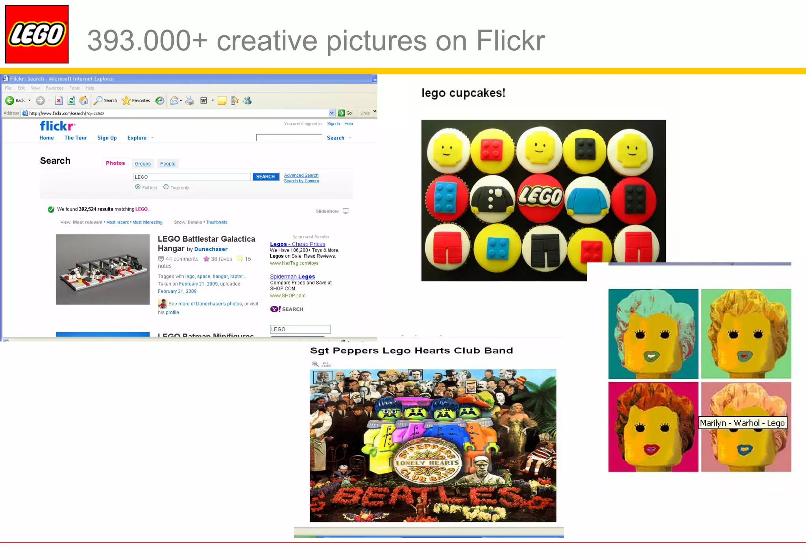Expand the address bar URL dropdown
Viewport: 806px width, 558px height.
pyautogui.click(x=331, y=113)
